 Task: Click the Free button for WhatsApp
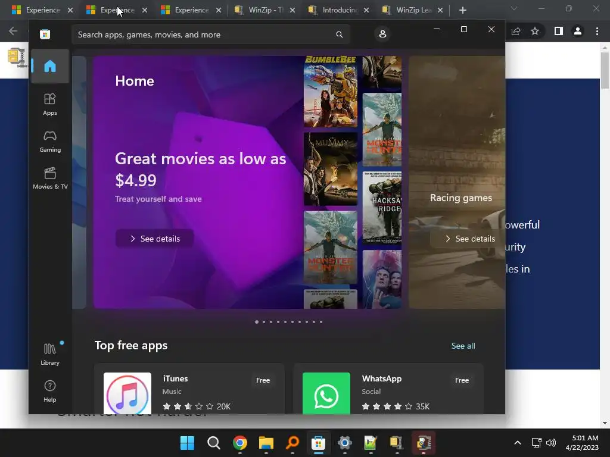click(462, 380)
